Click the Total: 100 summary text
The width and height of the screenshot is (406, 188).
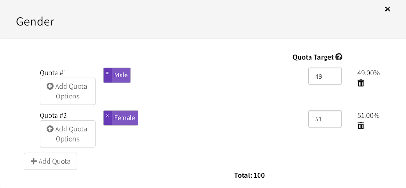250,175
